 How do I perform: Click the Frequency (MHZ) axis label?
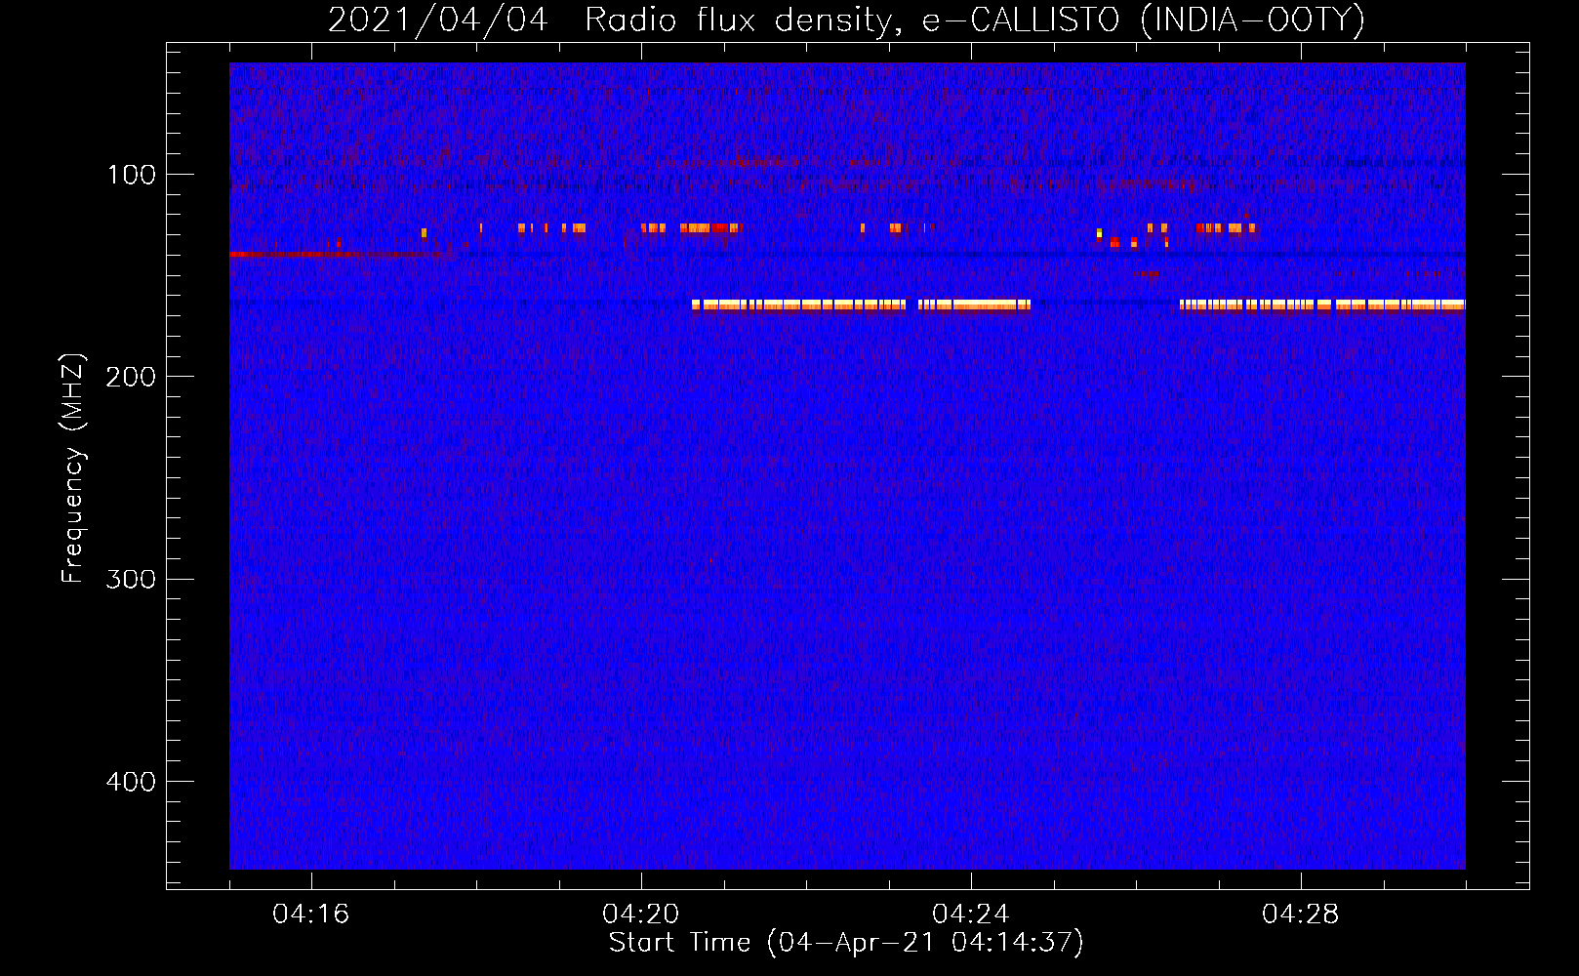73,468
